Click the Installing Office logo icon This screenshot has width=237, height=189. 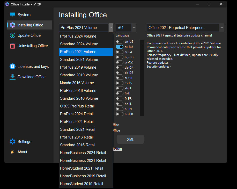coord(12,25)
